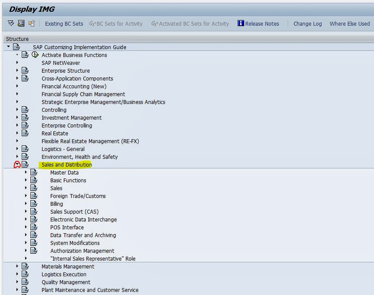Click documentation icon for Investment Management

pyautogui.click(x=25, y=117)
